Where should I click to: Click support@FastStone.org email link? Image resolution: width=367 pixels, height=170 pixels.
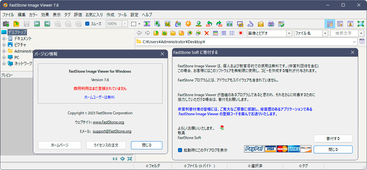(112, 131)
